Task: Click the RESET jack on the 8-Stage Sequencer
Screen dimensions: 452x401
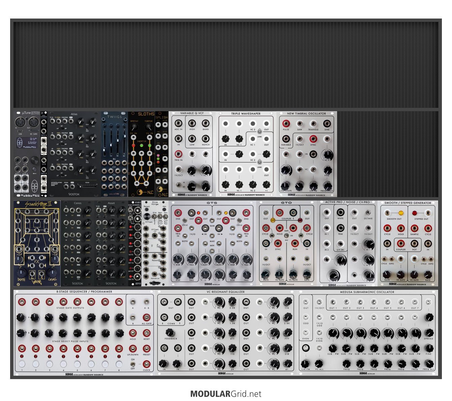Action: coord(146,333)
